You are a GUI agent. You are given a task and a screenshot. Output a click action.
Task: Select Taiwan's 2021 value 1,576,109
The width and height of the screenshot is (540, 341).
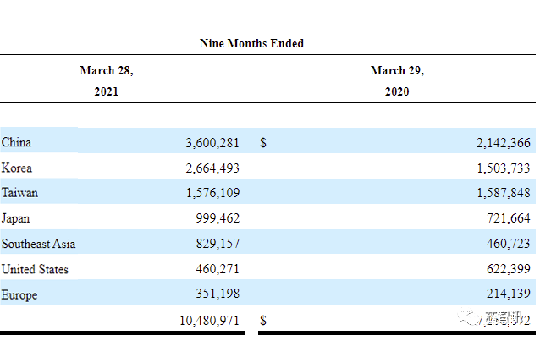[212, 194]
